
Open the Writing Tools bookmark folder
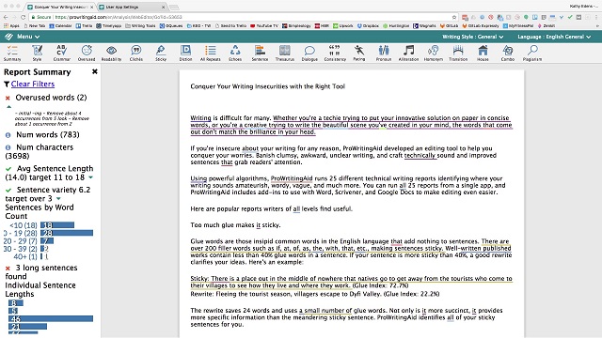pyautogui.click(x=140, y=26)
